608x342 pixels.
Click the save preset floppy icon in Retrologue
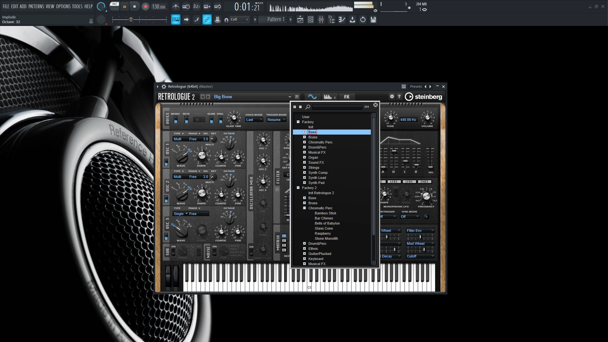297,97
